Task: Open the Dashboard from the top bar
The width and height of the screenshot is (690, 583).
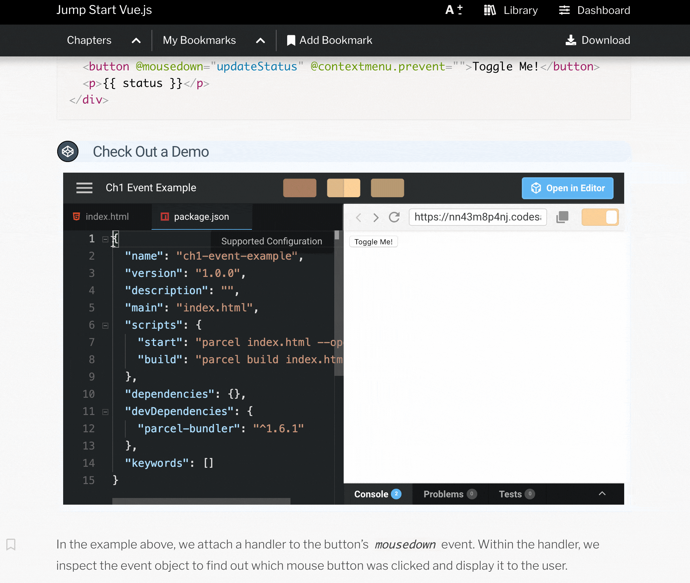Action: [594, 10]
